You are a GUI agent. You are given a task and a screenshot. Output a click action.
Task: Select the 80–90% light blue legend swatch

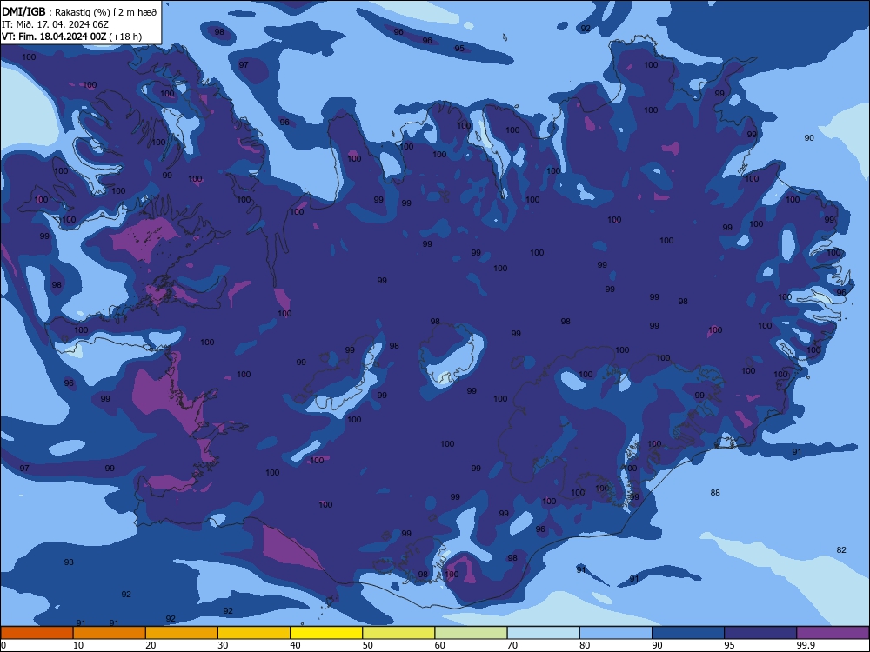tap(616, 633)
